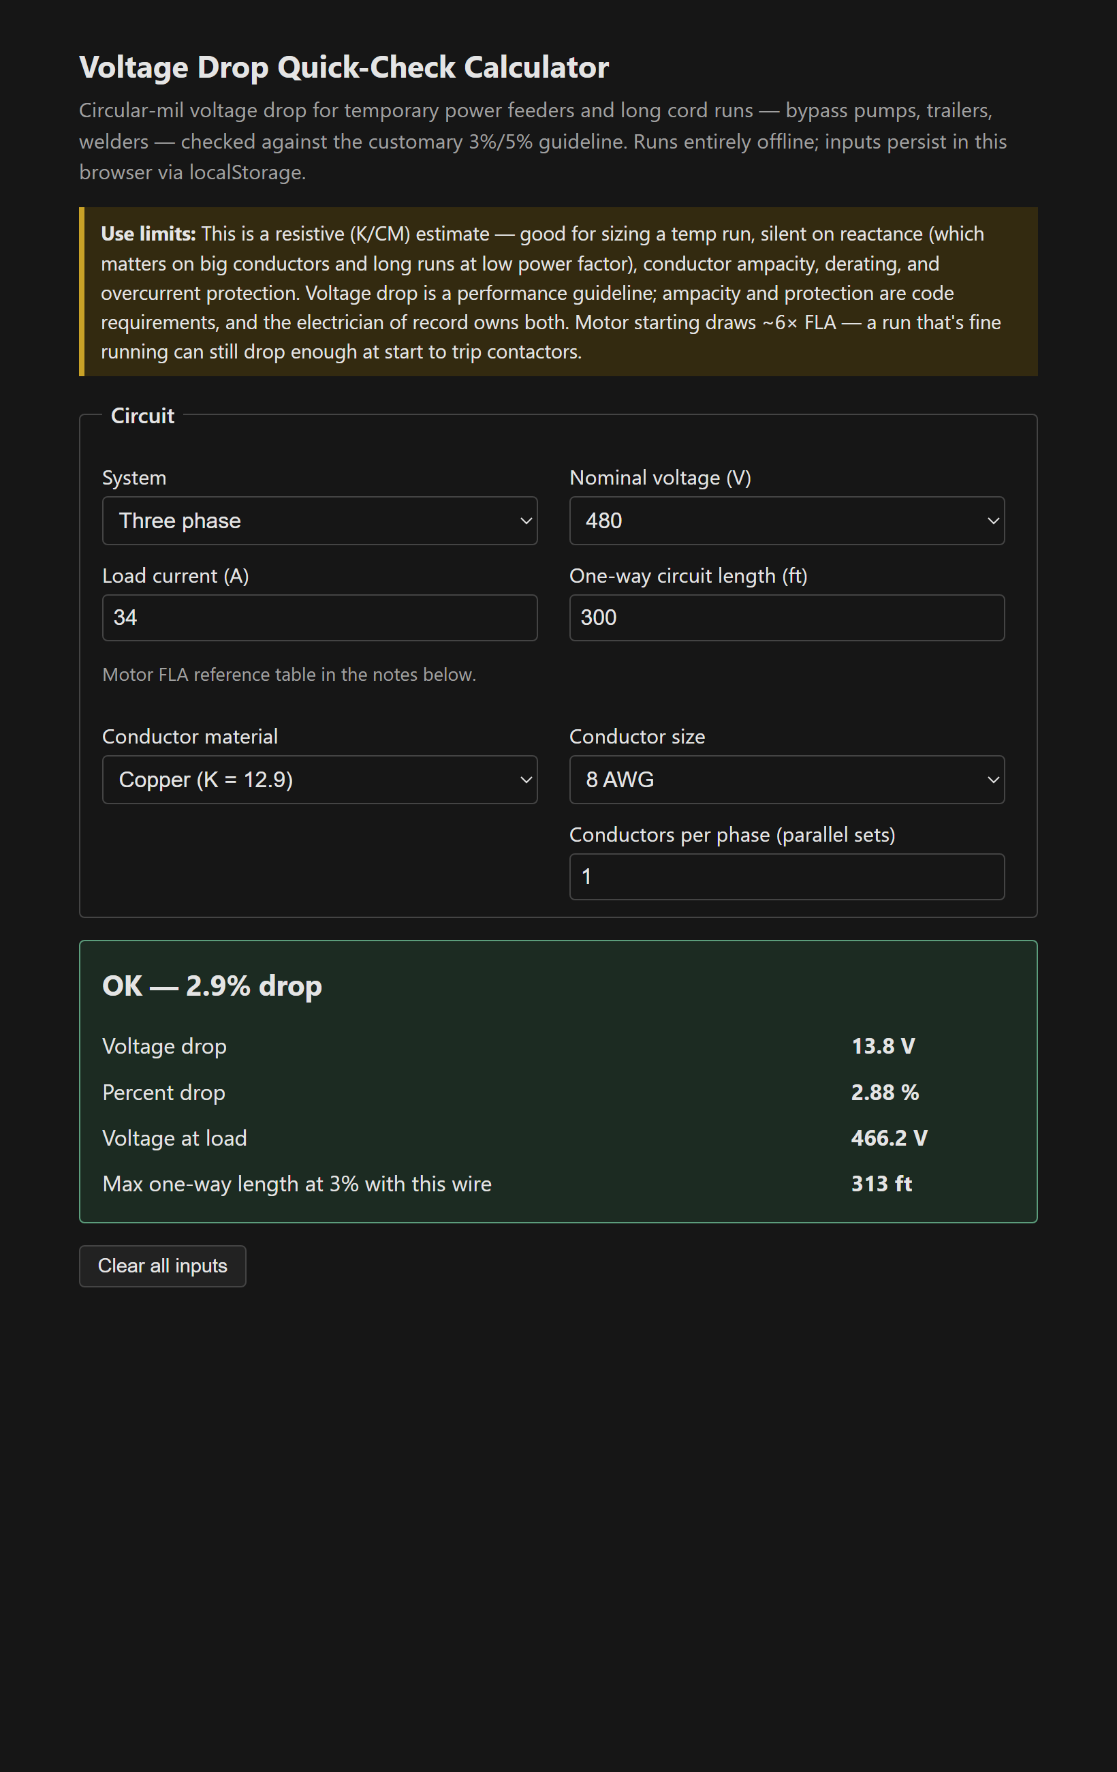Click the Conductors per phase input field
Image resolution: width=1117 pixels, height=1772 pixels.
pos(787,876)
